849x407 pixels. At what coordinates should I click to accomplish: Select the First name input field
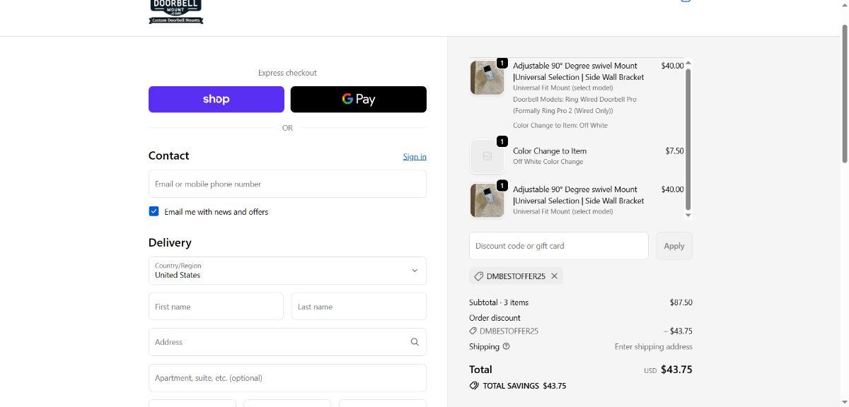click(x=216, y=307)
